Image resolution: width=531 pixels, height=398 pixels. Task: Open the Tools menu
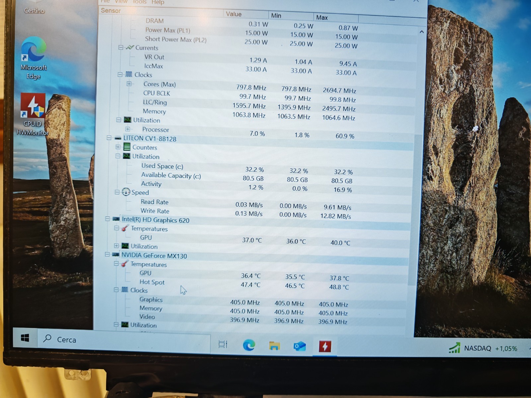pos(140,2)
